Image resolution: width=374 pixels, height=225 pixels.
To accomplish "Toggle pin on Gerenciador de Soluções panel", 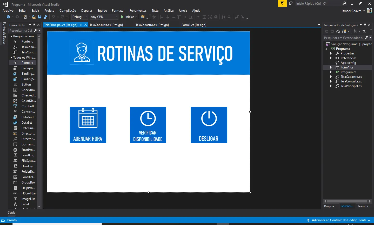I will 365,25.
